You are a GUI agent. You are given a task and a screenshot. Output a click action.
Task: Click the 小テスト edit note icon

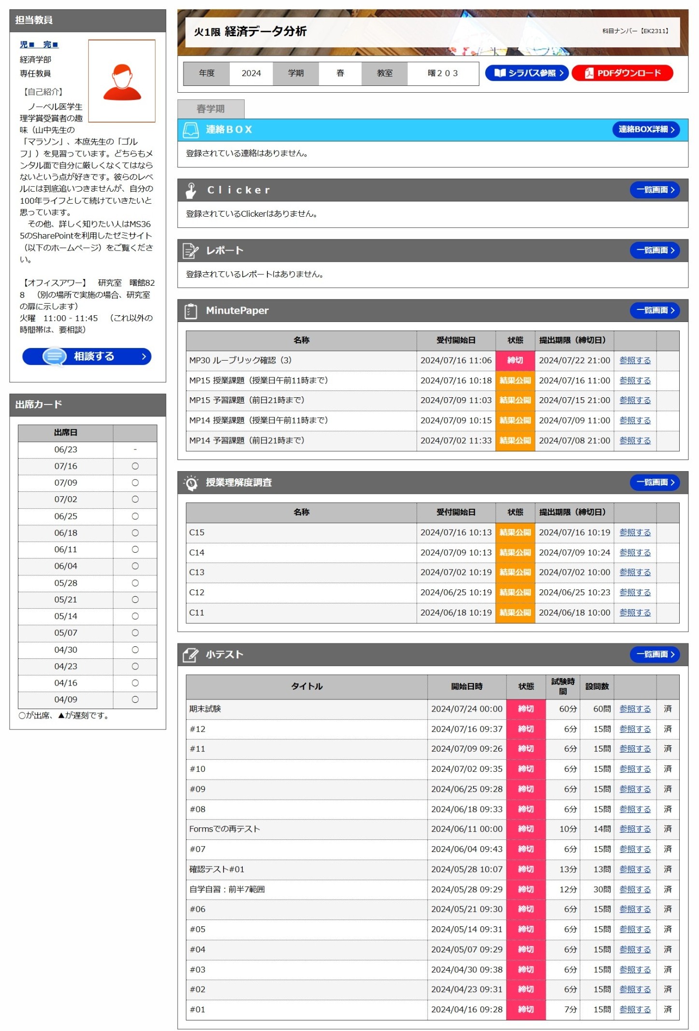pyautogui.click(x=191, y=655)
